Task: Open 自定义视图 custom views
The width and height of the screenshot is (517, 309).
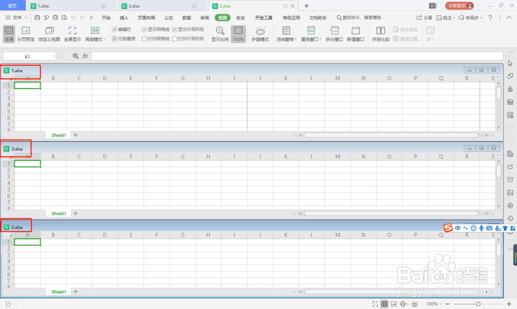Action: 49,34
